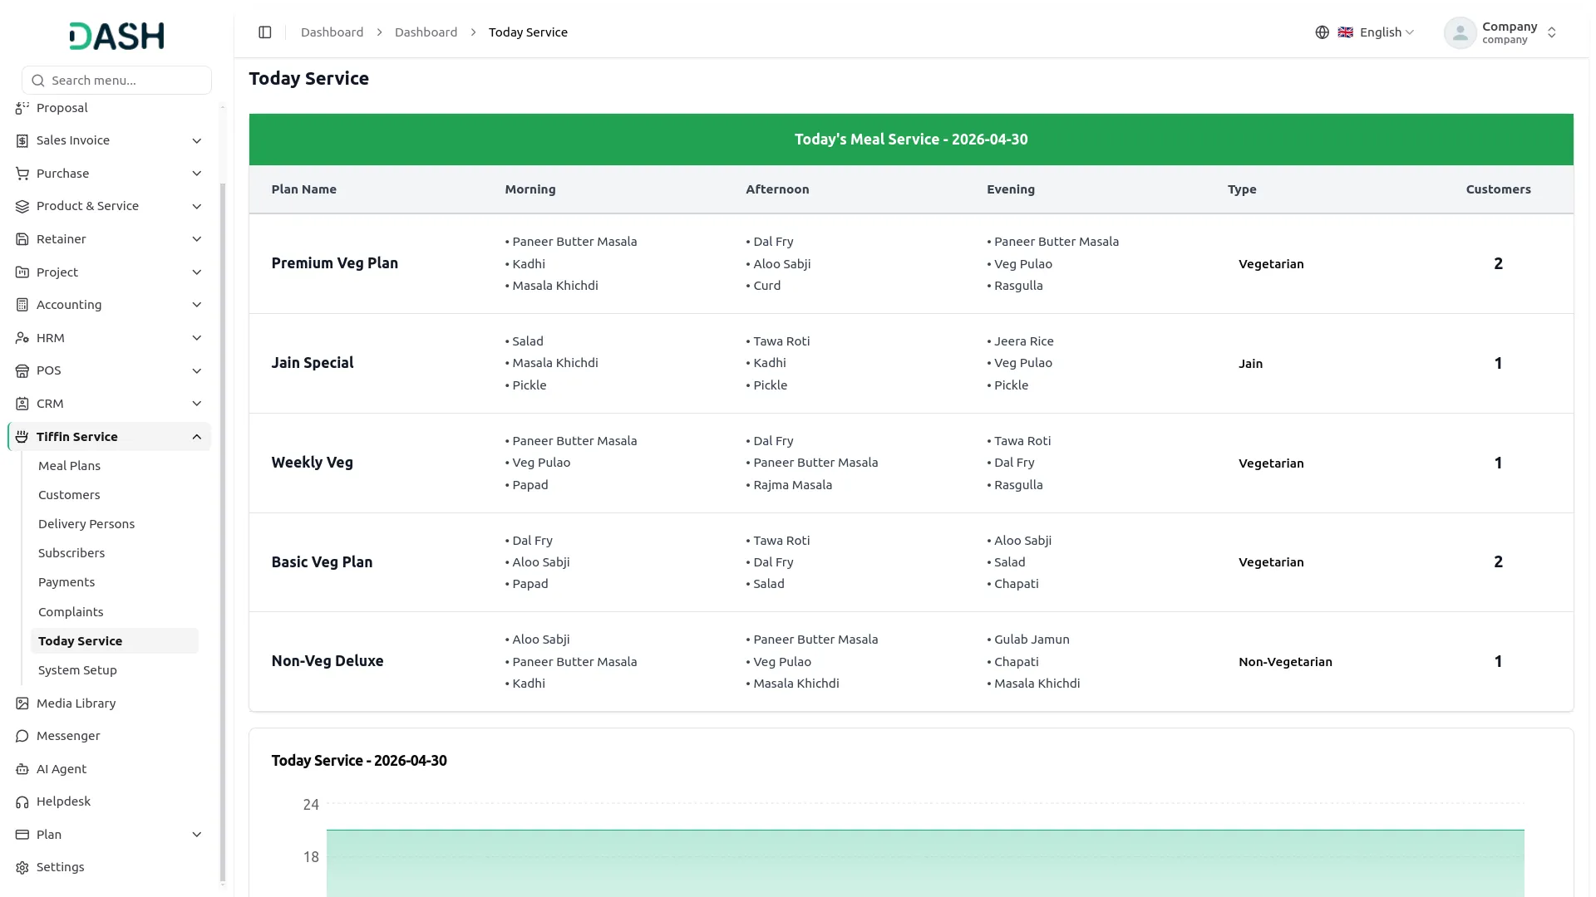The image size is (1596, 897).
Task: Click the AI Agent robot icon
Action: tap(22, 769)
